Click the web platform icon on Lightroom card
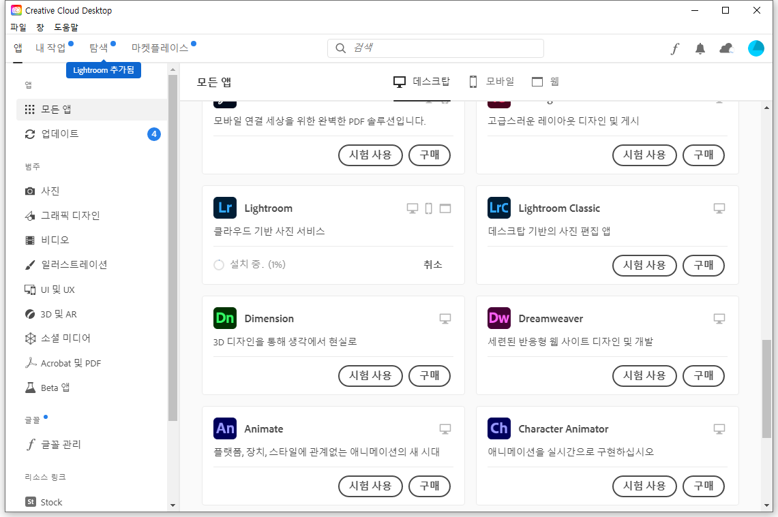 445,208
